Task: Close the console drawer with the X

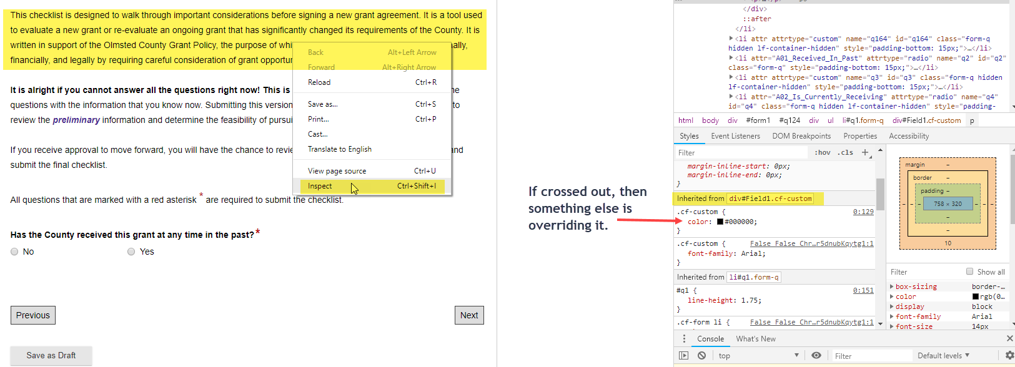Action: click(x=1009, y=338)
